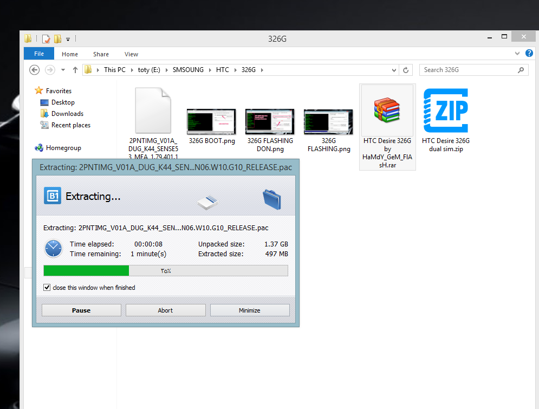Click the Time elapsed value '00:00:08'
Screen dimensions: 539x409
(148, 244)
